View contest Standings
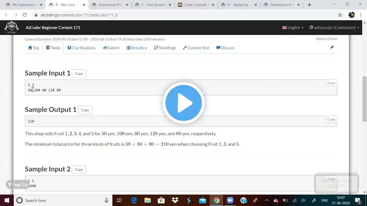Image resolution: width=367 pixels, height=206 pixels. pyautogui.click(x=165, y=48)
